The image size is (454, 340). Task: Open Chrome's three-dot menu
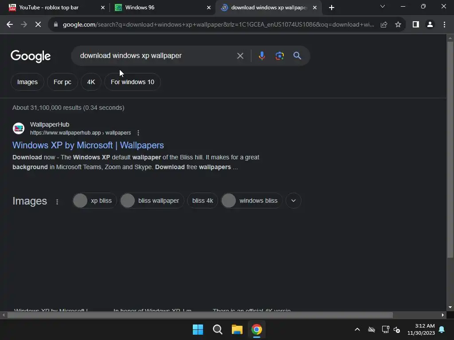(x=444, y=25)
